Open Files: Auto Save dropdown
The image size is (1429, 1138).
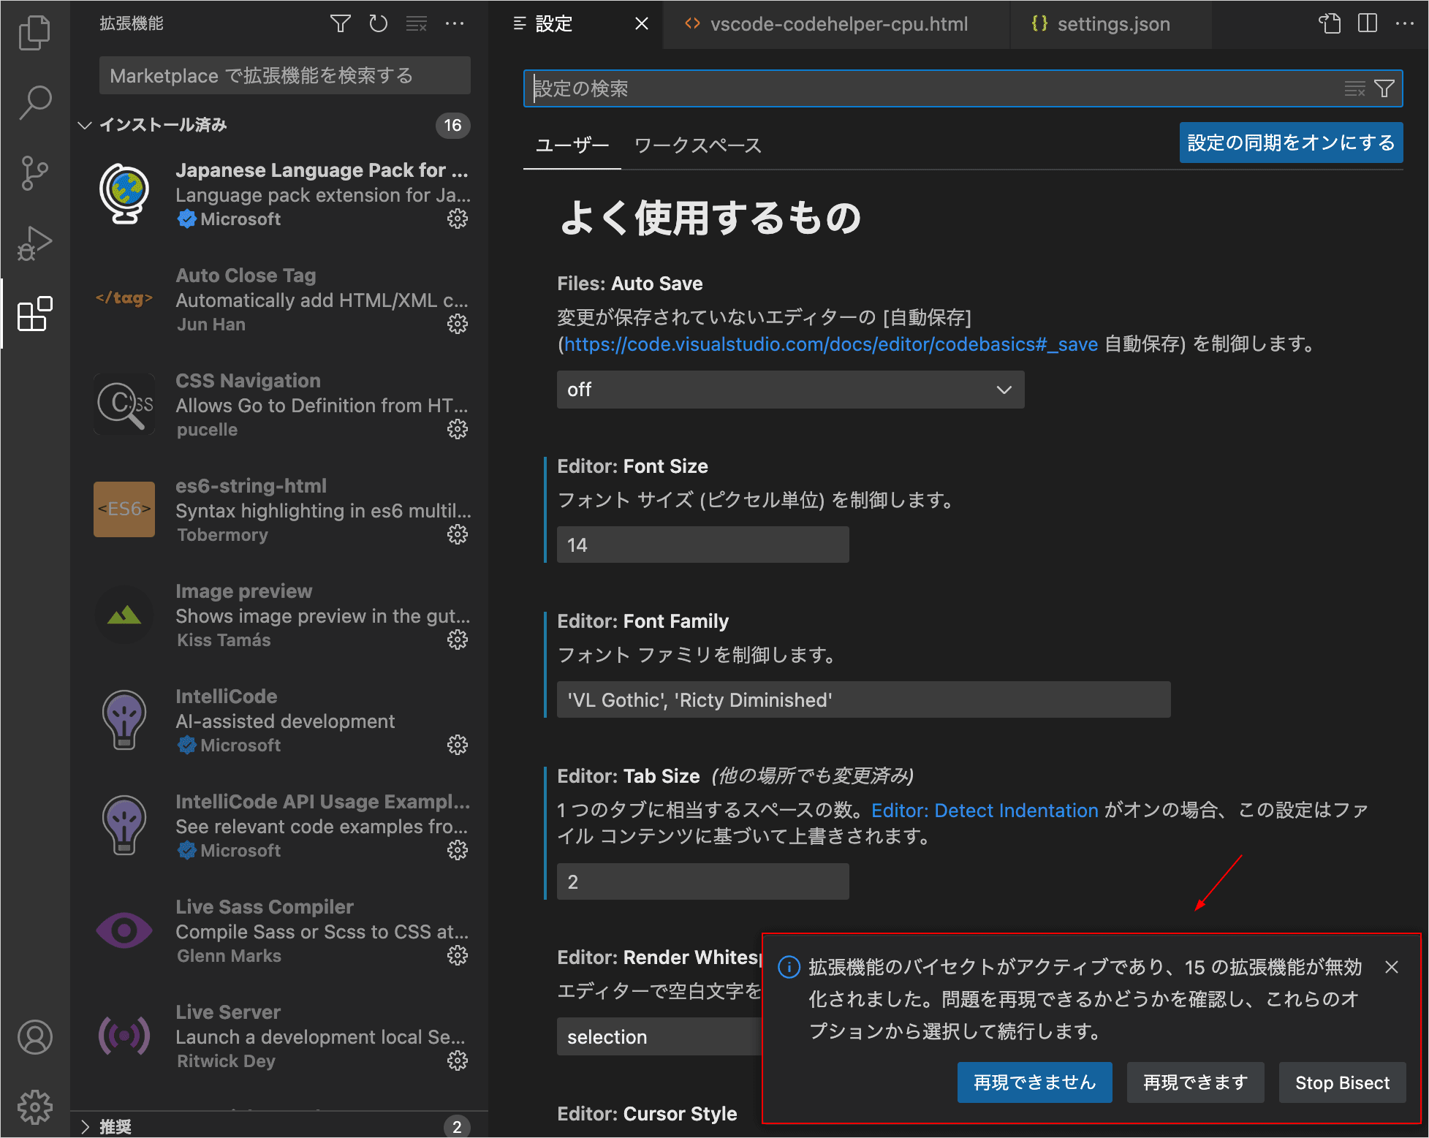(x=790, y=390)
